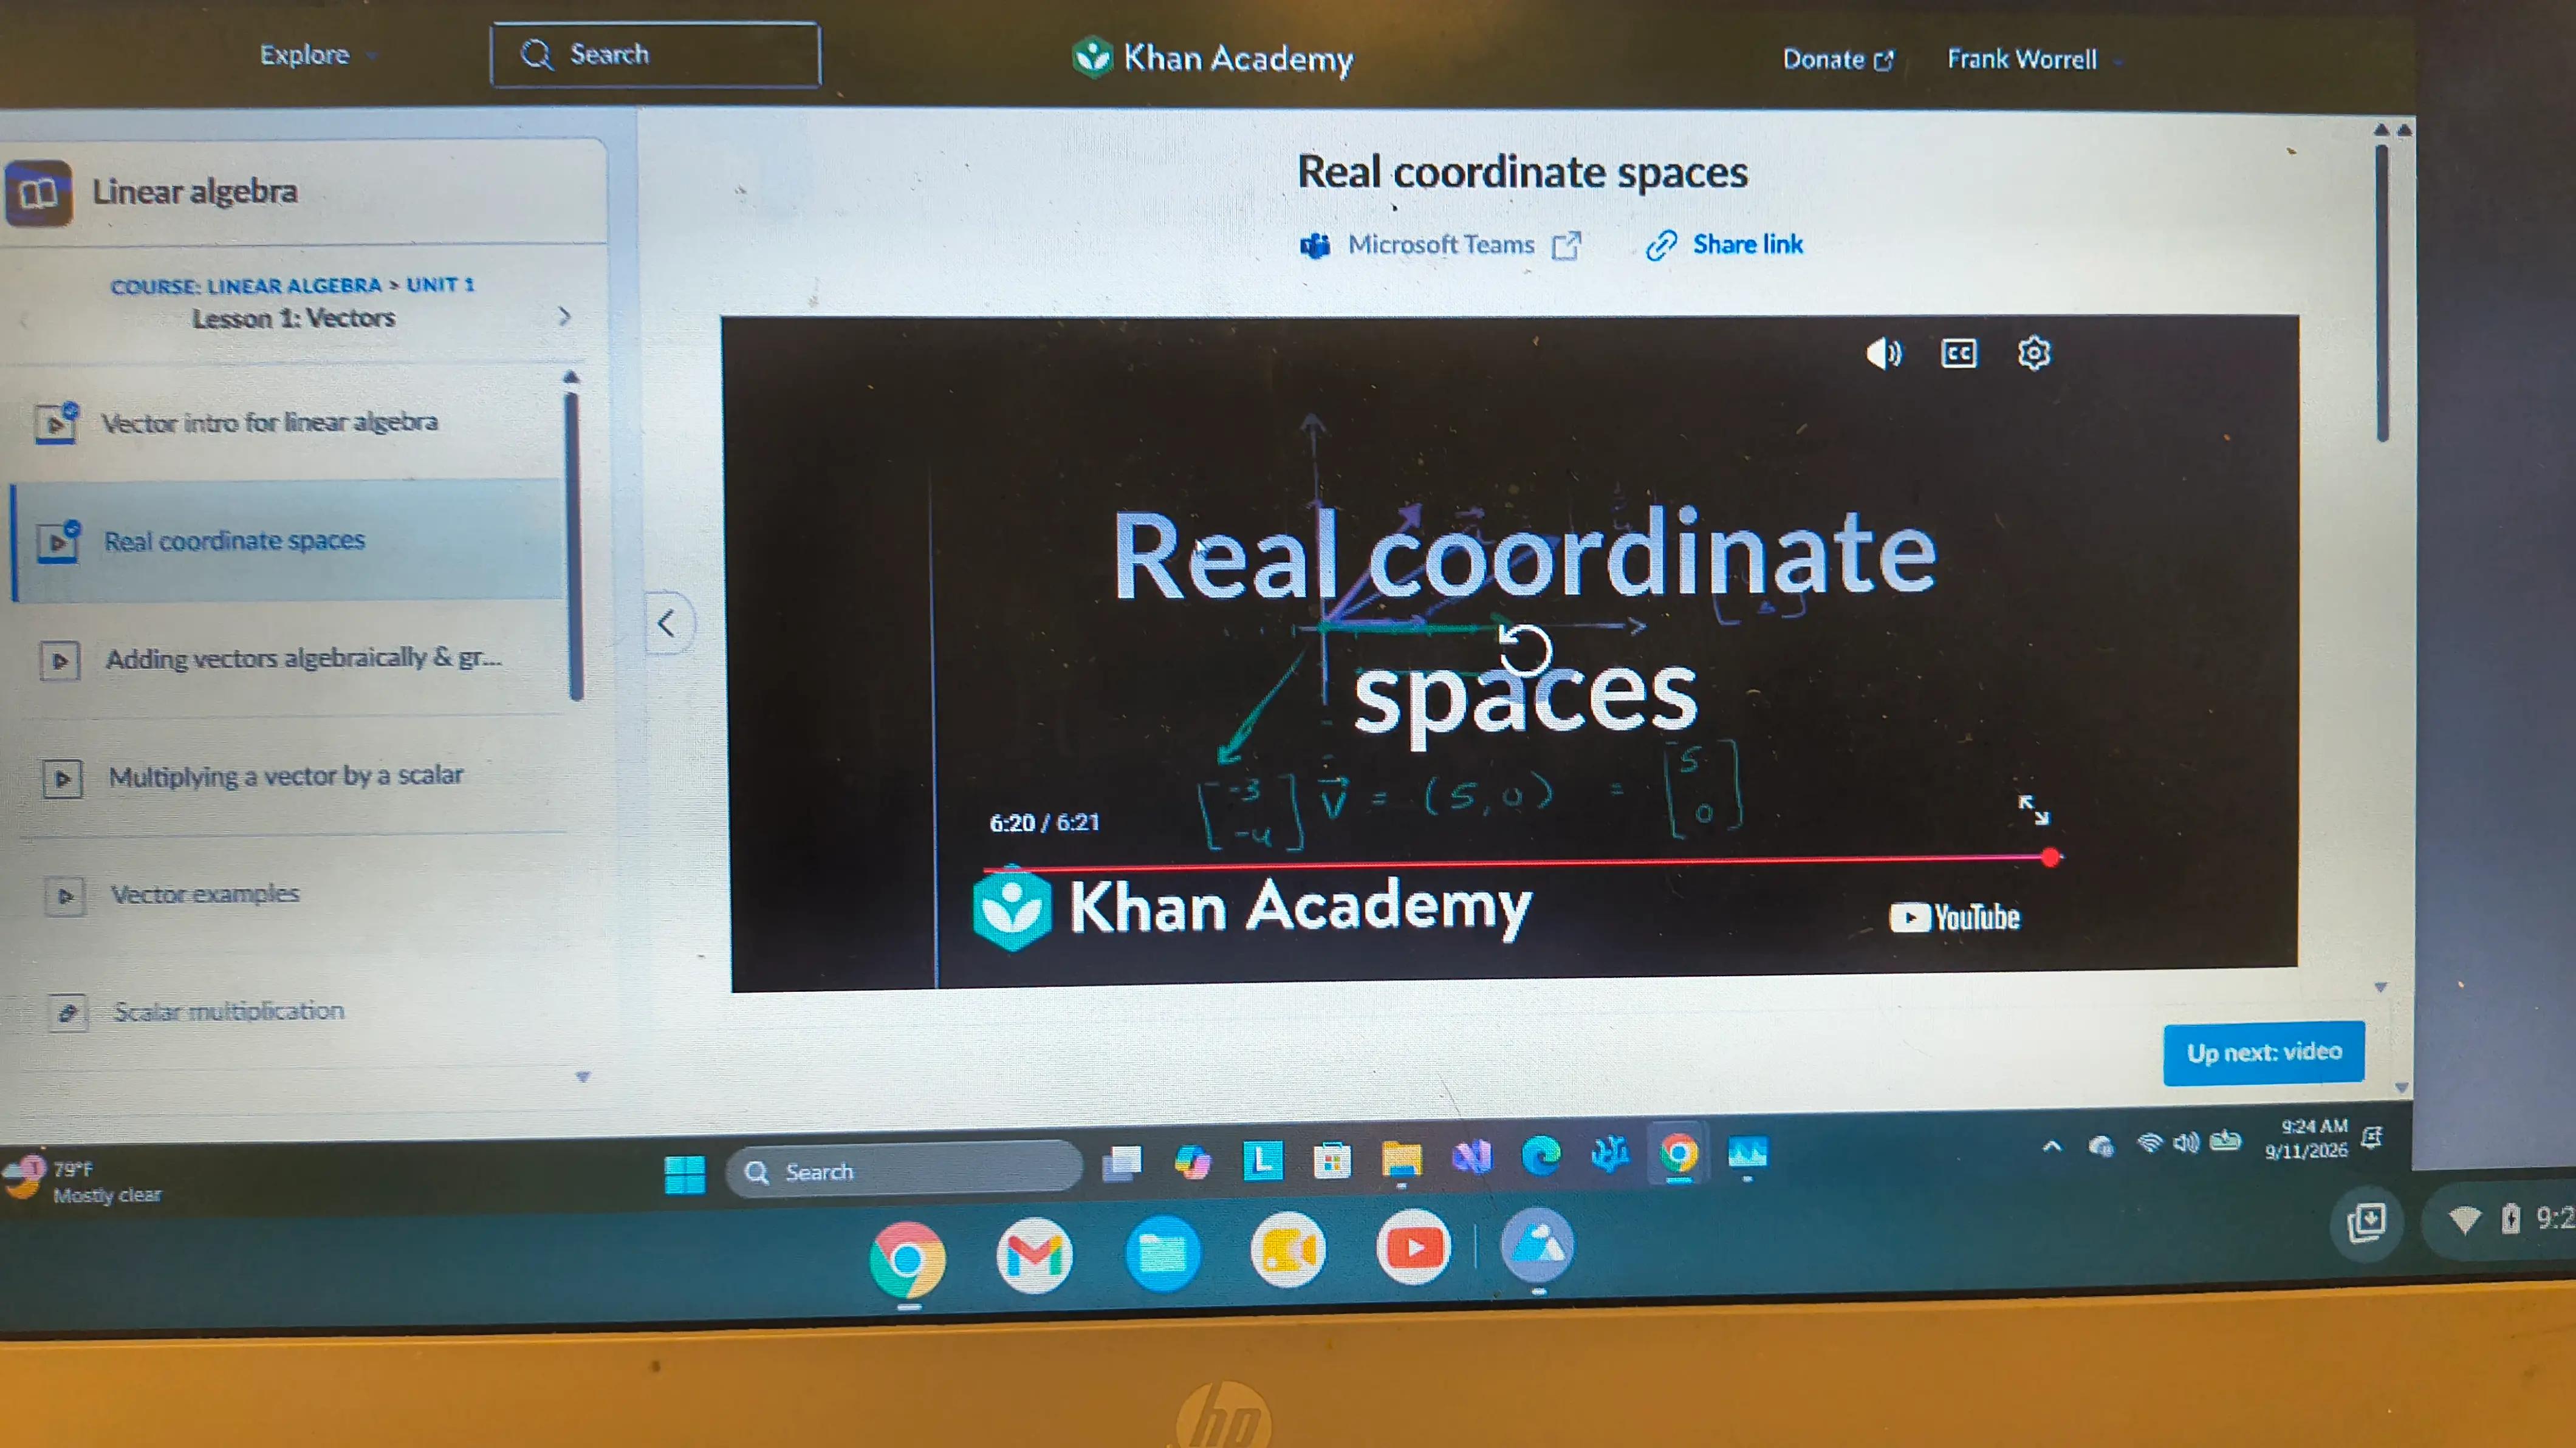Click the lesson list scroll-up arrow
Viewport: 2576px width, 1448px height.
[x=571, y=377]
